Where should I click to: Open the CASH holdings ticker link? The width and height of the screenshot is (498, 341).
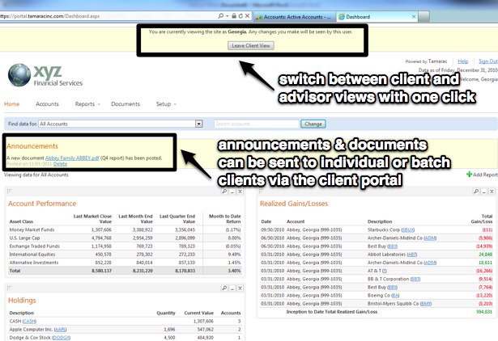tap(29, 322)
